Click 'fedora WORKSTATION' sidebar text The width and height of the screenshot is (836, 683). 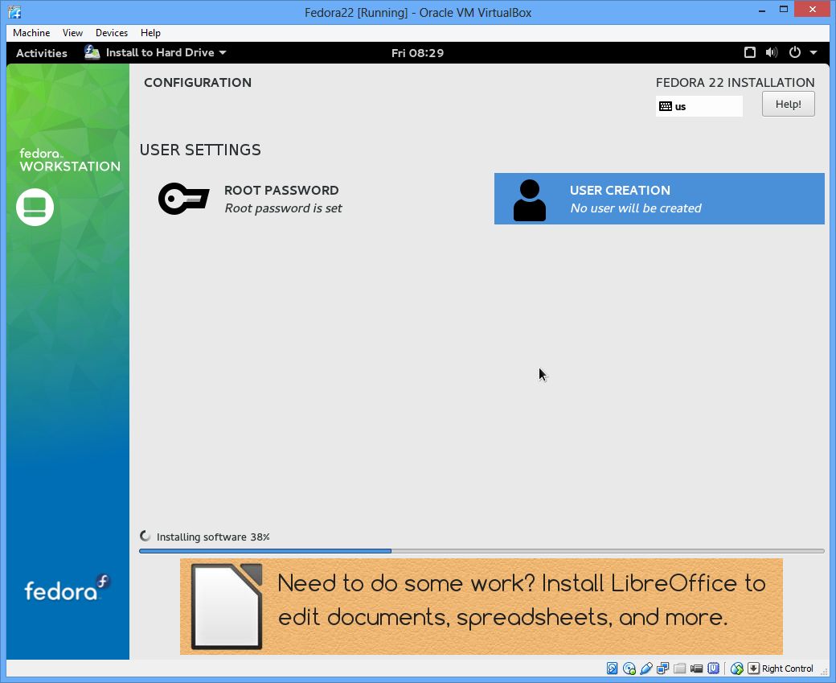pos(70,161)
